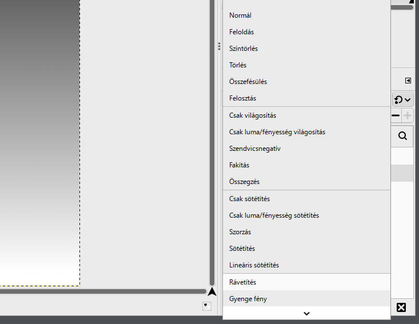Click the horizontal canvas scrollbar

tap(103, 291)
